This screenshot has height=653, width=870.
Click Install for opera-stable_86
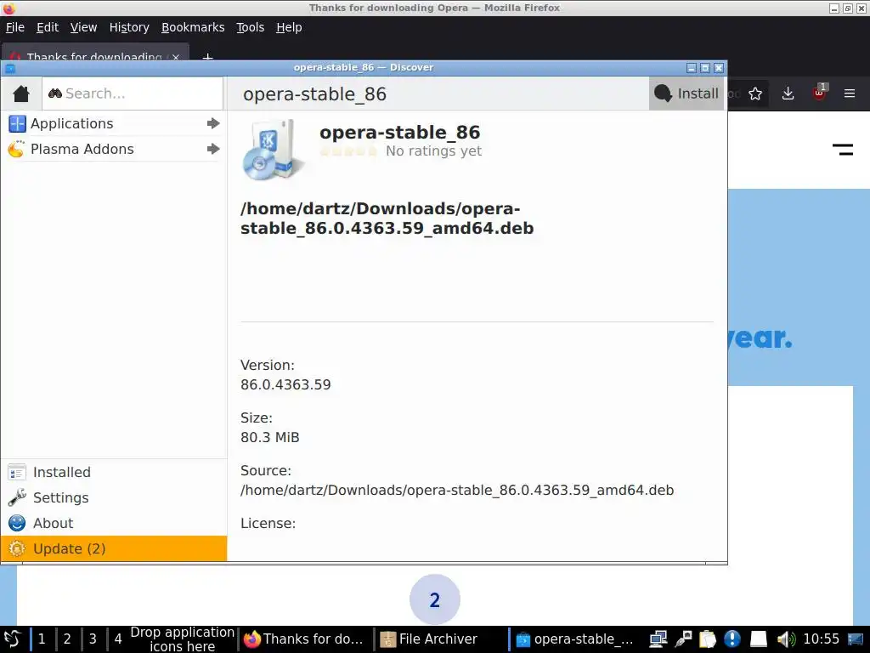(x=686, y=94)
